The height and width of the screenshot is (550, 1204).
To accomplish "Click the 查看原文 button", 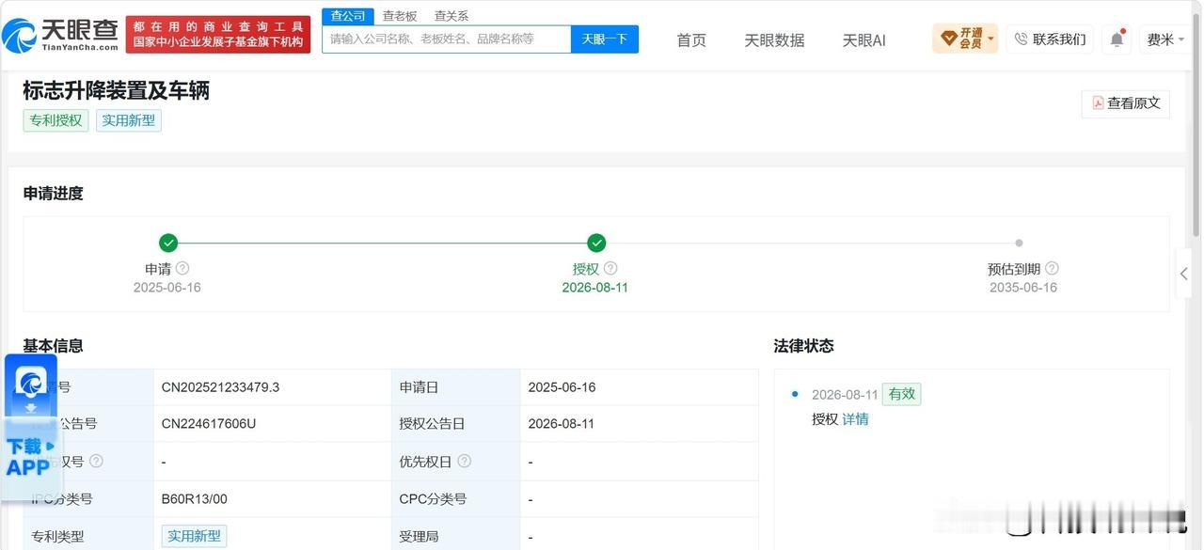I will tap(1125, 103).
